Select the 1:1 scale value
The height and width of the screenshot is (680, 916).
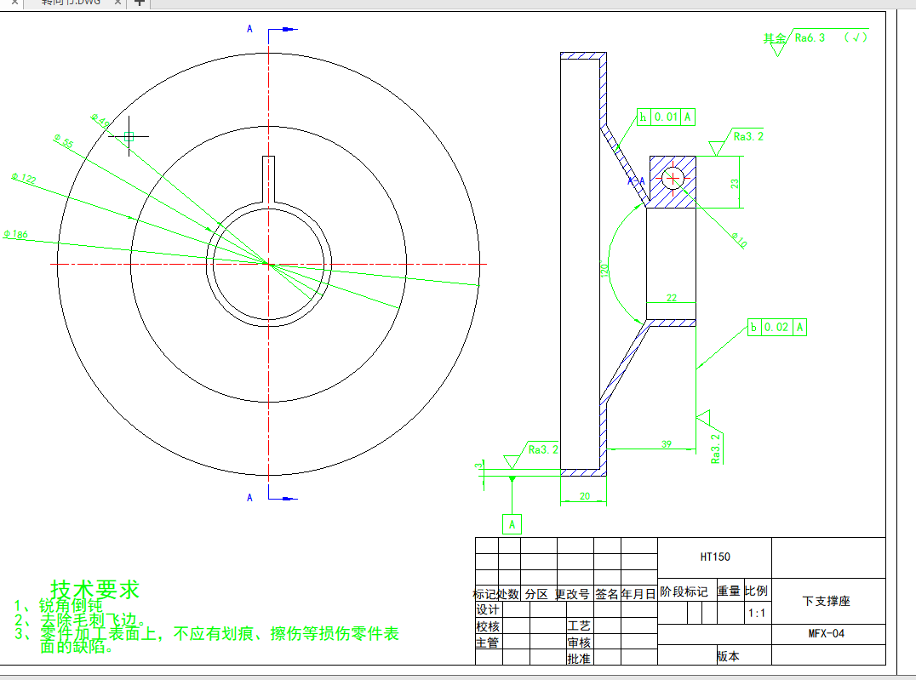click(x=755, y=613)
